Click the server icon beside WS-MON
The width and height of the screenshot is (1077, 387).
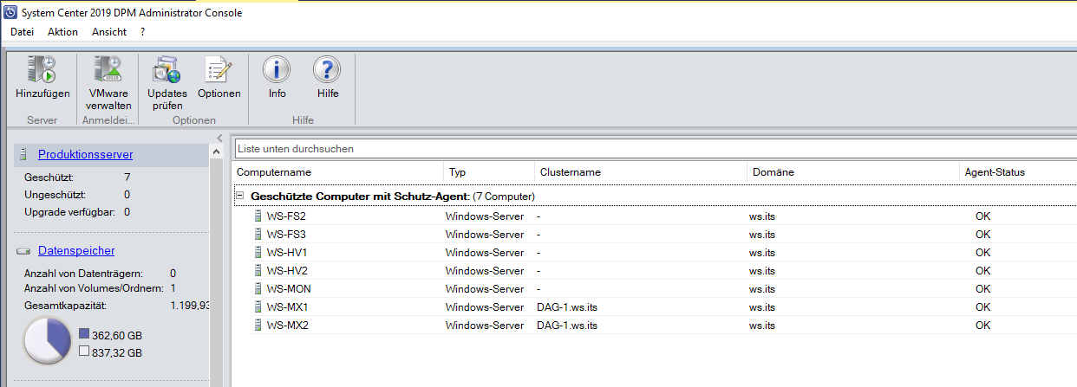[258, 288]
